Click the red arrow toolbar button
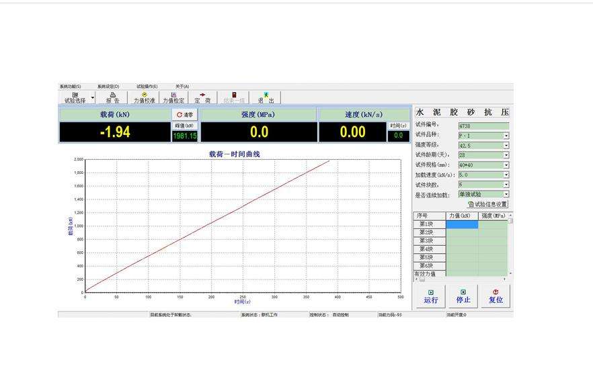This screenshot has height=376, width=593. 203,98
